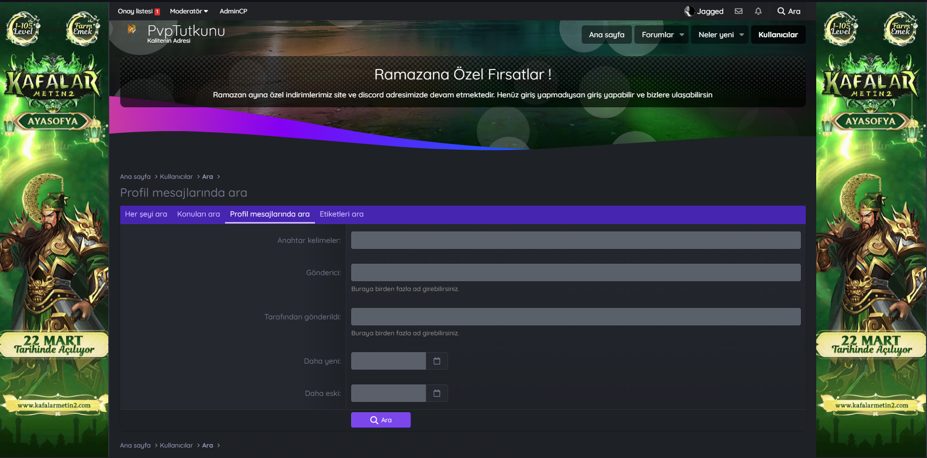This screenshot has height=458, width=927.
Task: Open AdminCP from the top bar
Action: 233,11
